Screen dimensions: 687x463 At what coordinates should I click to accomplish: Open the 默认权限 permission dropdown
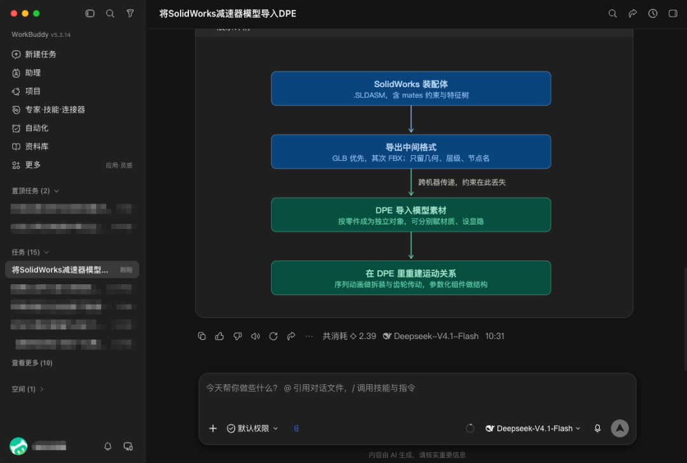pos(253,429)
